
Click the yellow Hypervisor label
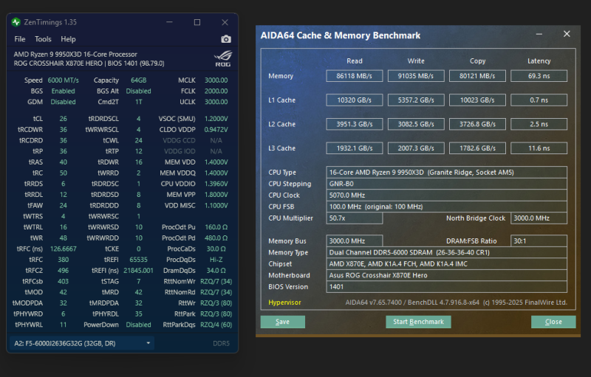(x=284, y=302)
